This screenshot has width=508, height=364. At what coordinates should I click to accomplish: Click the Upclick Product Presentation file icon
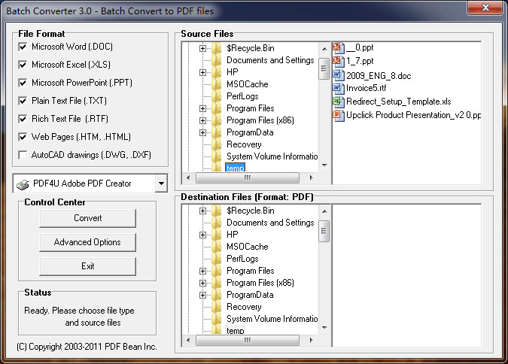click(339, 115)
